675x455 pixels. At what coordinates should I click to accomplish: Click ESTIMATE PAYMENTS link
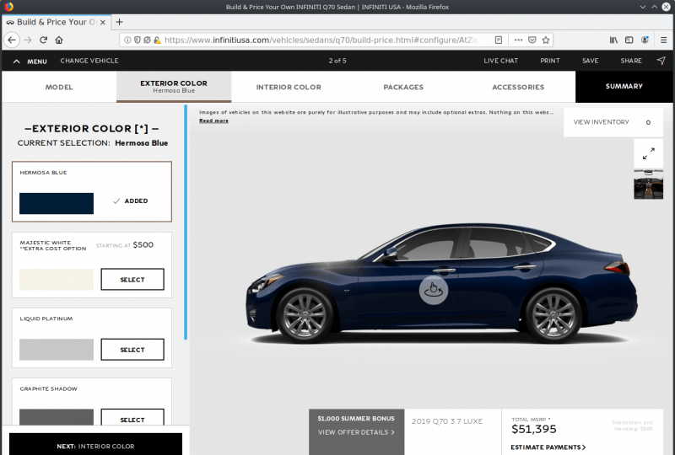point(548,447)
